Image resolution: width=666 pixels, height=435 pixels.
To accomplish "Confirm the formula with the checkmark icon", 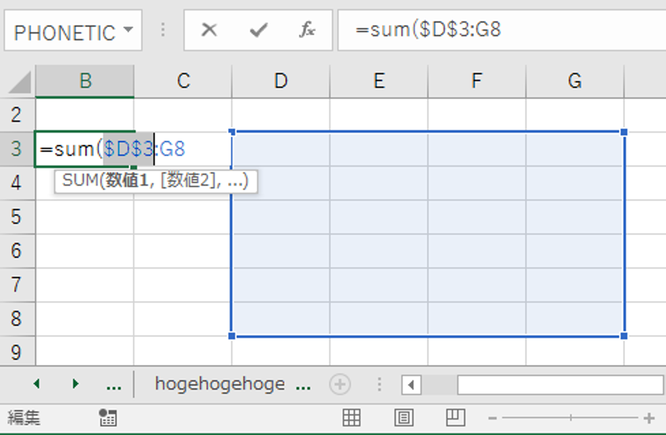I will (x=258, y=30).
